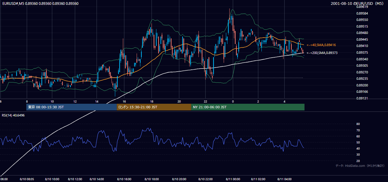This screenshot has width=388, height=182.
Task: Click the 0.89340 price axis label
Action: coord(362,59)
